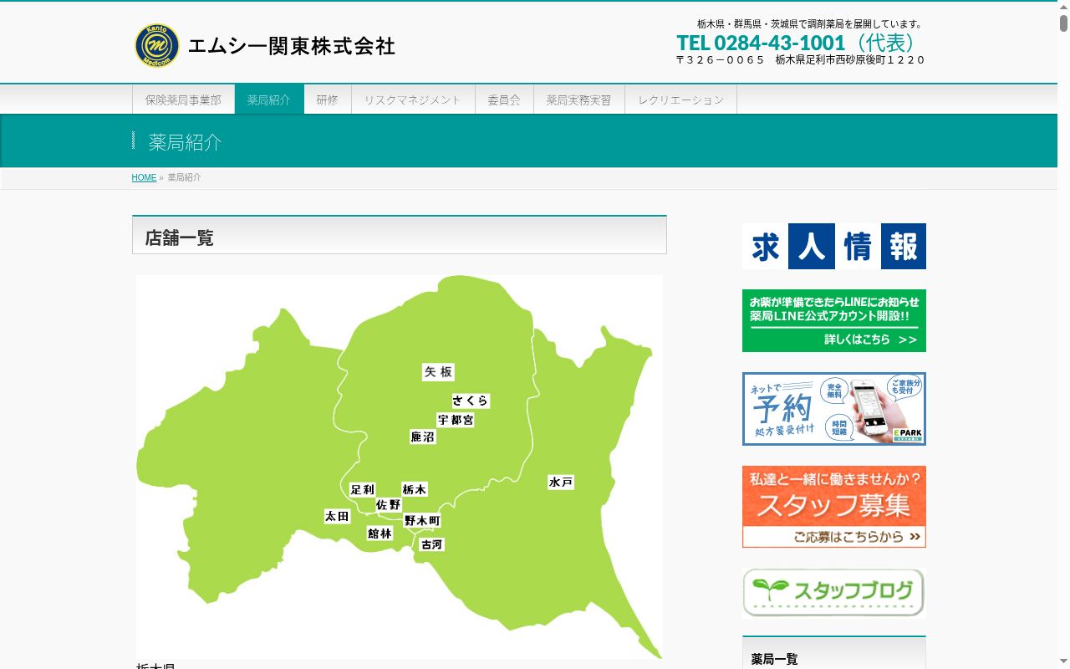Select 太田 on the map

pos(338,516)
